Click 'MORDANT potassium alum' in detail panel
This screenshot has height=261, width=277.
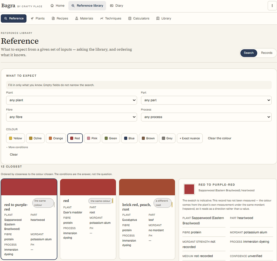coord(248,233)
